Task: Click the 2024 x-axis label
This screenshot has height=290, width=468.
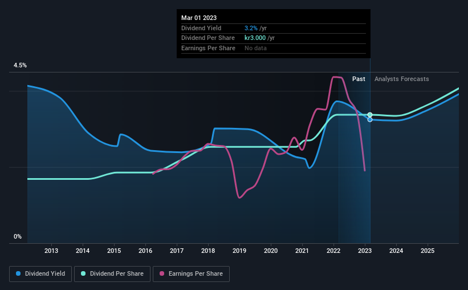Action: coord(396,251)
